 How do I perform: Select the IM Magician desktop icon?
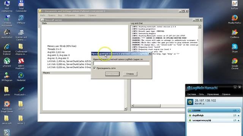(x=7, y=77)
